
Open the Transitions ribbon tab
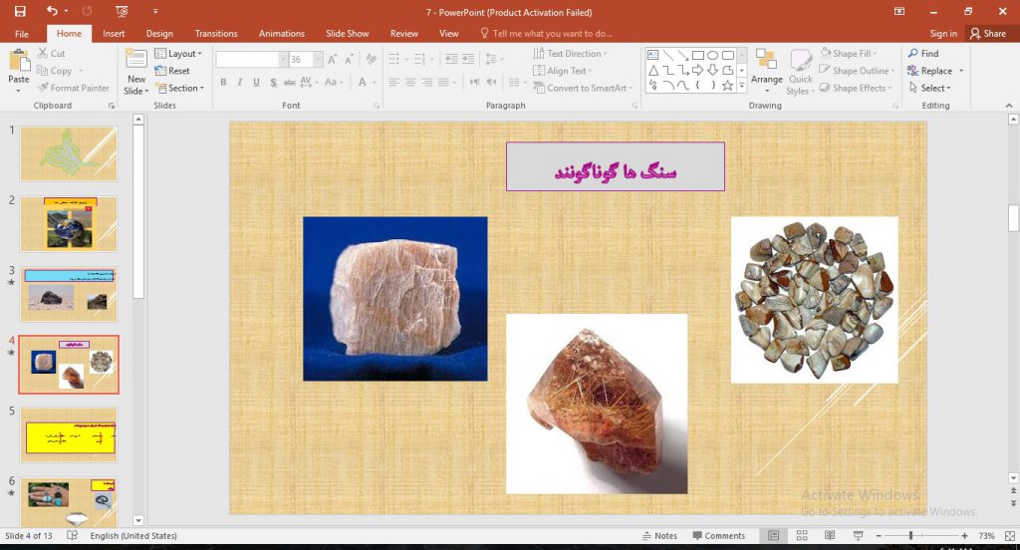[216, 33]
